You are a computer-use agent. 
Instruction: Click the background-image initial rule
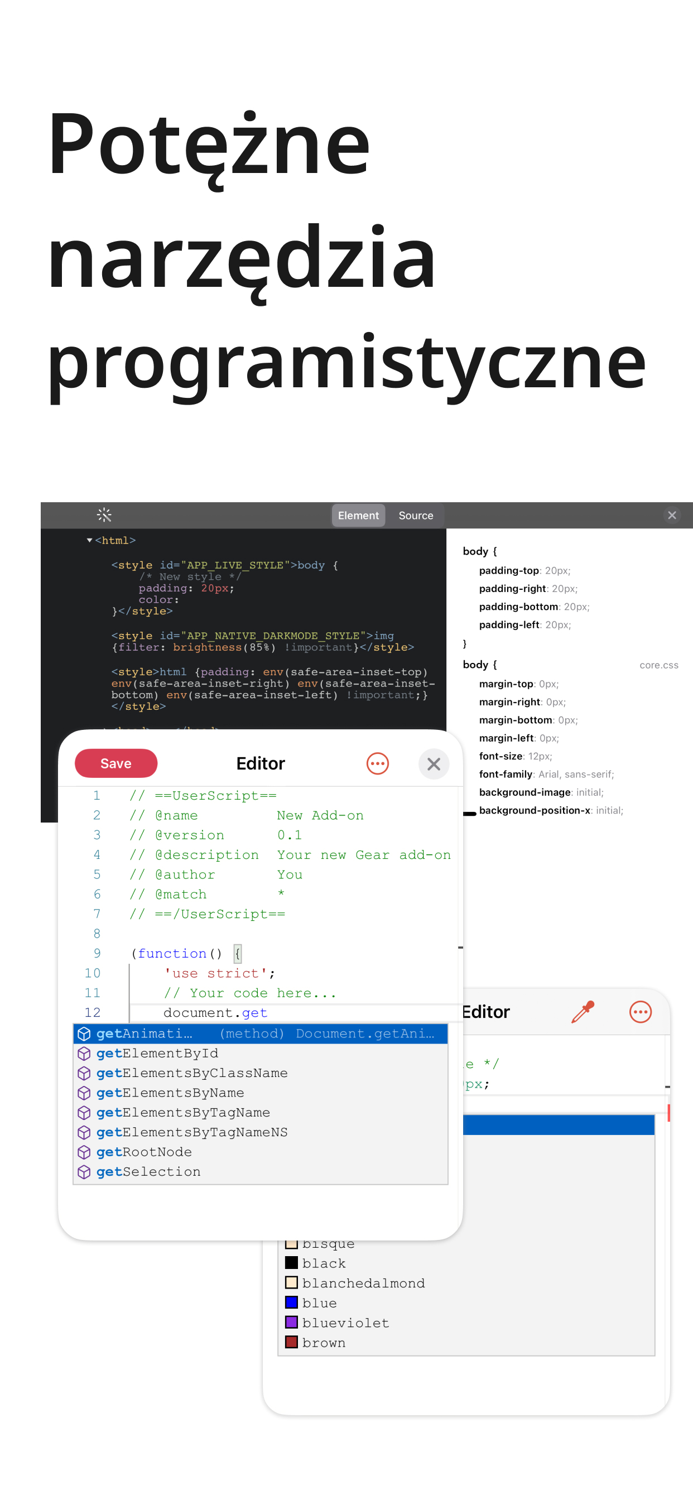coord(541,792)
